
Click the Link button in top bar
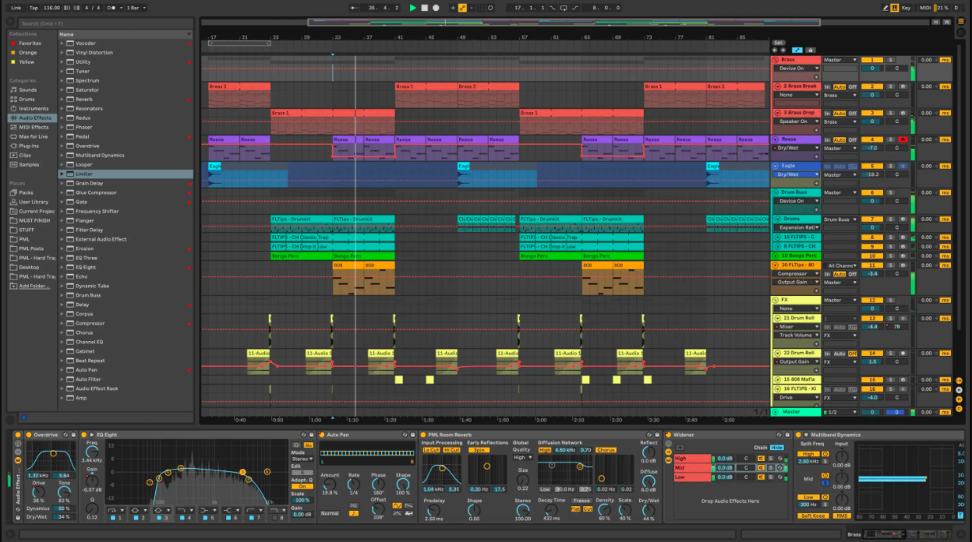coord(16,8)
